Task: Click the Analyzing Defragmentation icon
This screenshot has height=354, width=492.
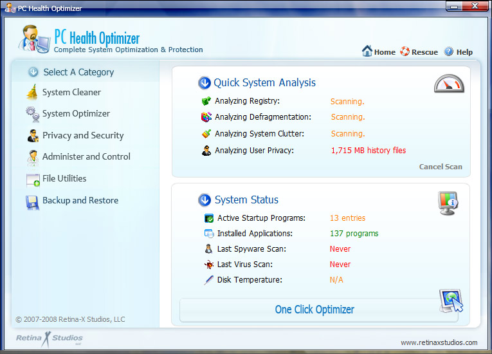Action: tap(206, 117)
